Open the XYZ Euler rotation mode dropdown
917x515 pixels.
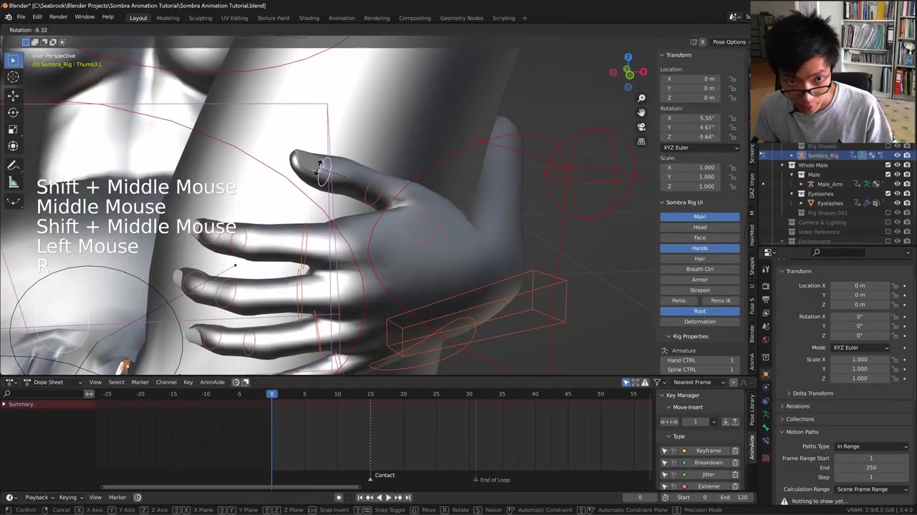[700, 147]
